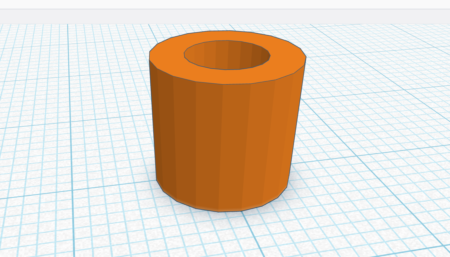The height and width of the screenshot is (257, 450).
Task: Click the outer top rim edge at cylinder's left
Action: [x=150, y=56]
